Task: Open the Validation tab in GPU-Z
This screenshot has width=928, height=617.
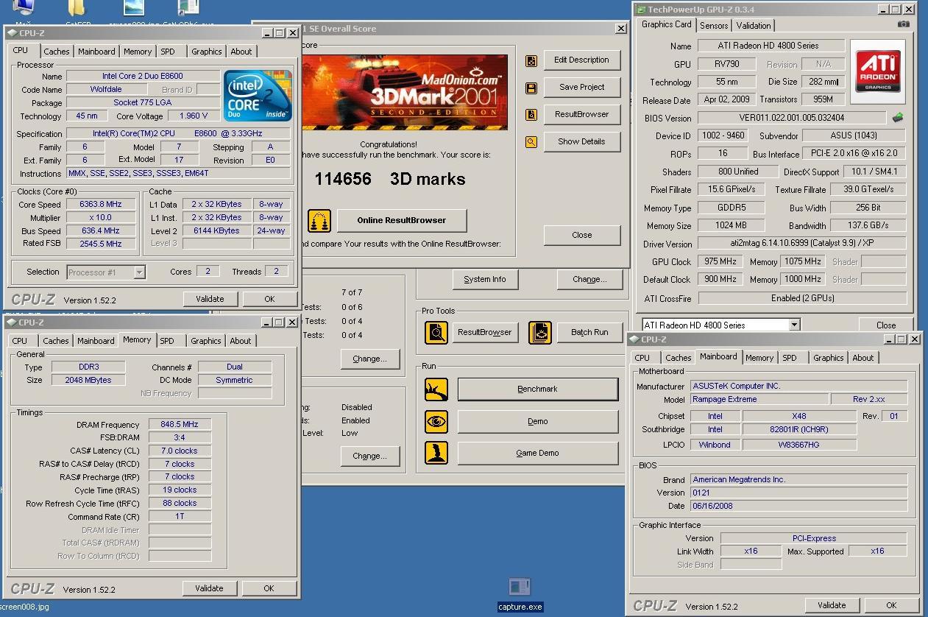Action: click(x=754, y=25)
